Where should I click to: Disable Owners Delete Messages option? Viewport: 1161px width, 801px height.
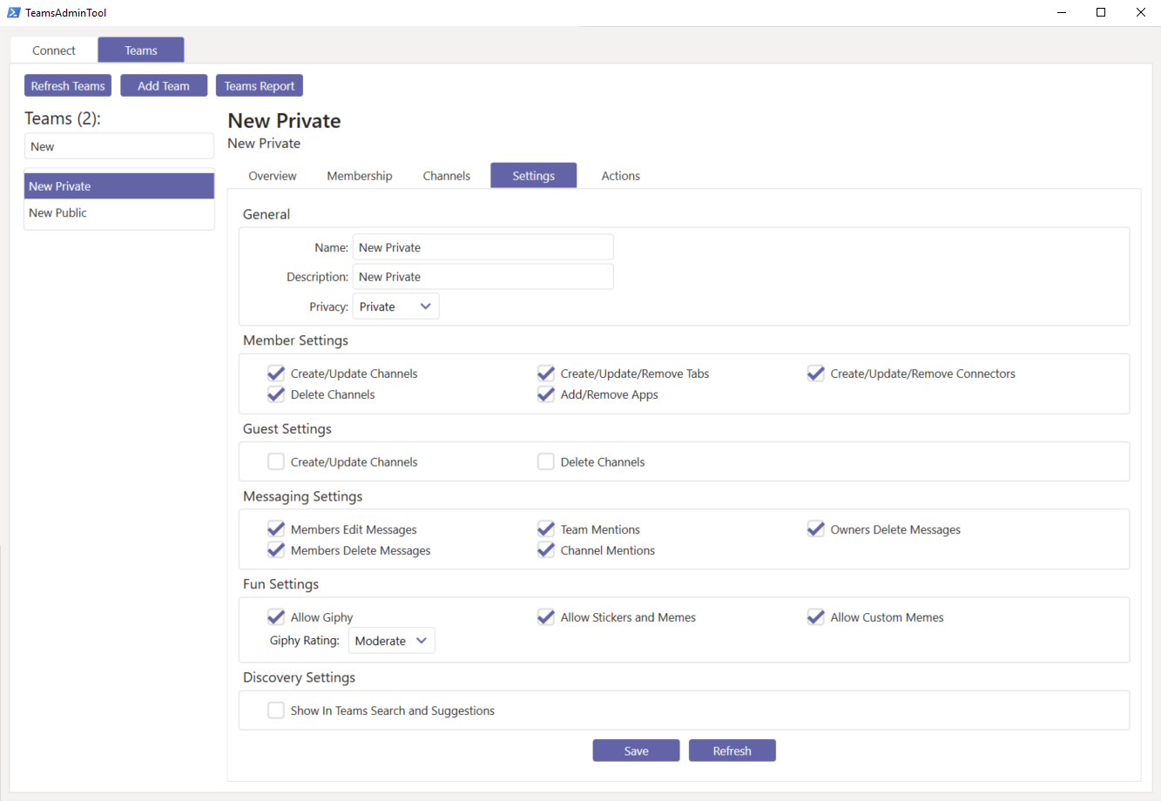pyautogui.click(x=816, y=529)
